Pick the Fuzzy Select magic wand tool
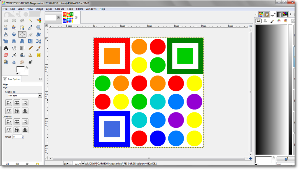Viewport: 299px width, 170px height. 30,20
